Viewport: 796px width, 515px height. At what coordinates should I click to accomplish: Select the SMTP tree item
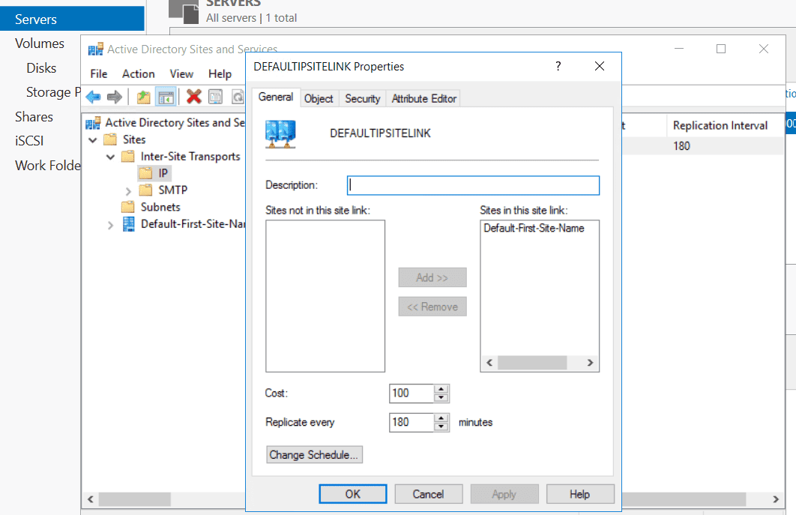(x=172, y=190)
